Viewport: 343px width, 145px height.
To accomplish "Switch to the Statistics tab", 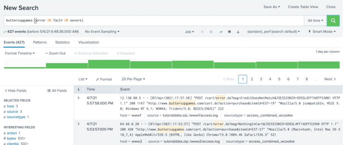I will (x=62, y=42).
